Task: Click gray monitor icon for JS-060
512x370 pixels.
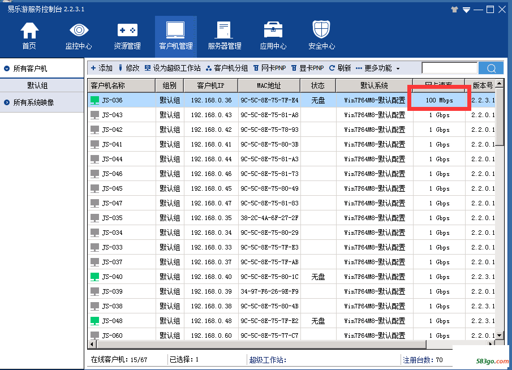Action: [x=94, y=335]
